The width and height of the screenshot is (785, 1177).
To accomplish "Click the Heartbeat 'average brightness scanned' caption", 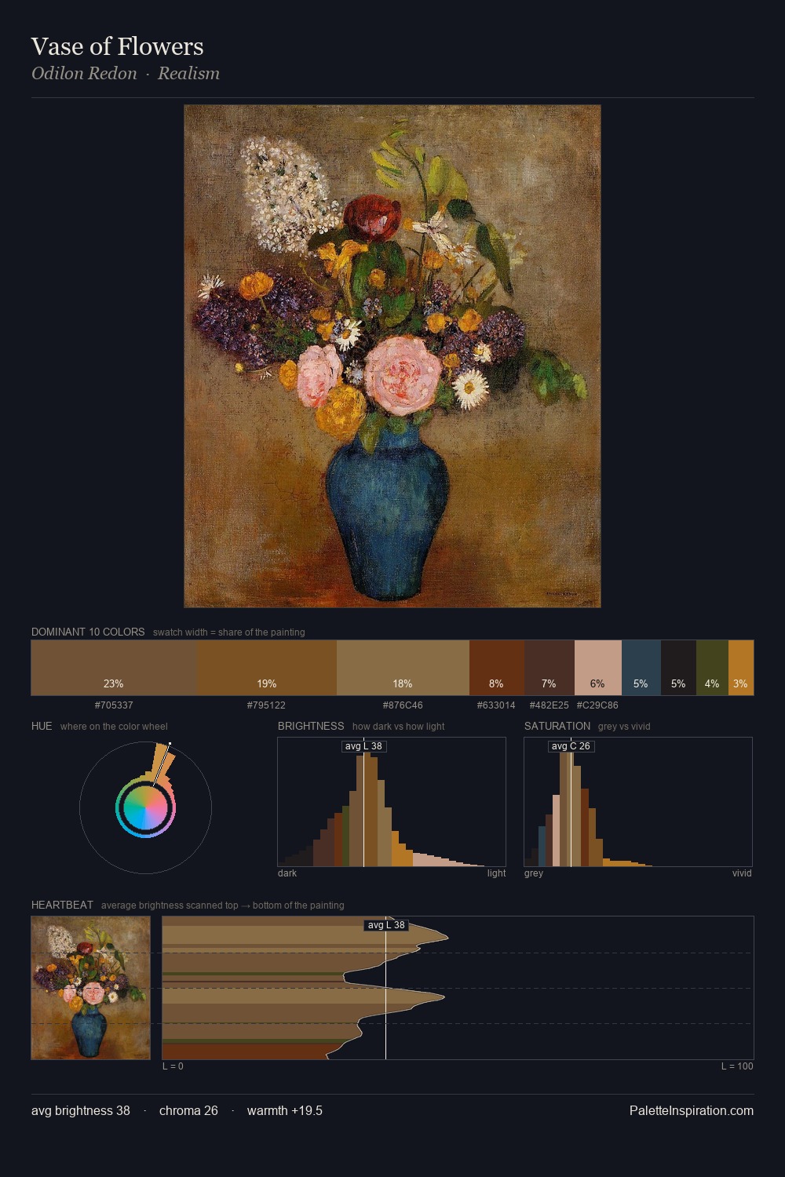I will (223, 906).
